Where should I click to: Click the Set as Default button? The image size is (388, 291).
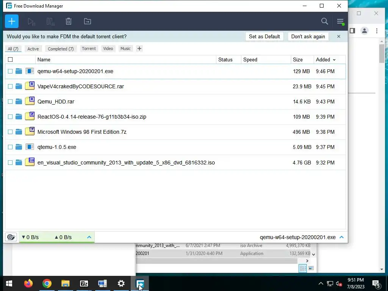(x=264, y=37)
